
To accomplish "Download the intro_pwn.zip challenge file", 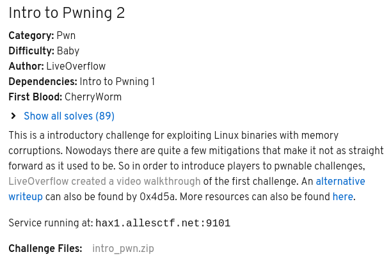I will [x=123, y=248].
